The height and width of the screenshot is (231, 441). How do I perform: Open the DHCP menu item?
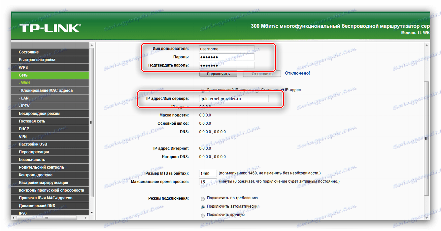(50, 129)
